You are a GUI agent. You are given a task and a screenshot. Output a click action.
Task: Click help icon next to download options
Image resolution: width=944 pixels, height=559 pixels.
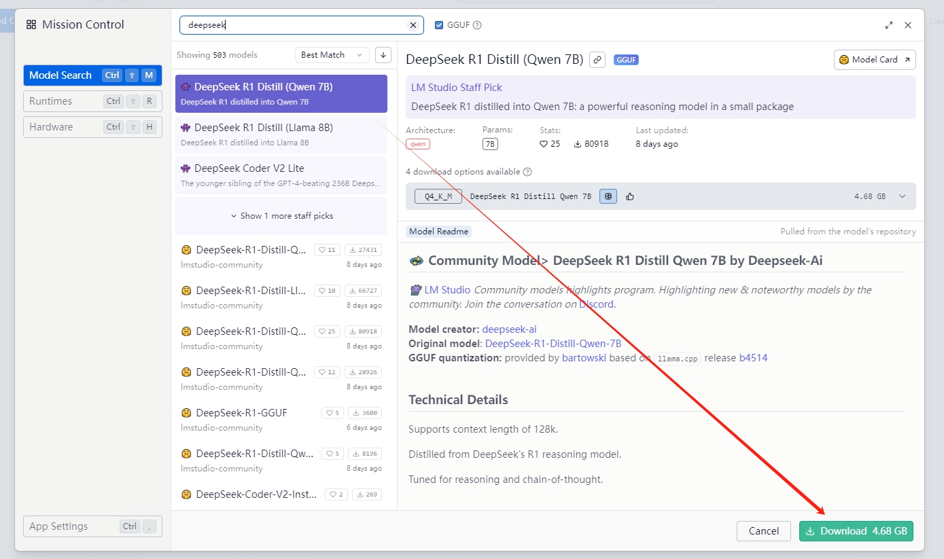[527, 172]
